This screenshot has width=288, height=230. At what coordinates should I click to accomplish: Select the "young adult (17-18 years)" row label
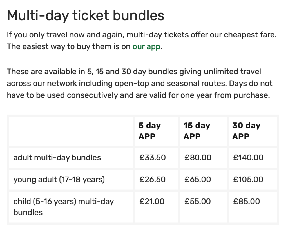tap(59, 179)
